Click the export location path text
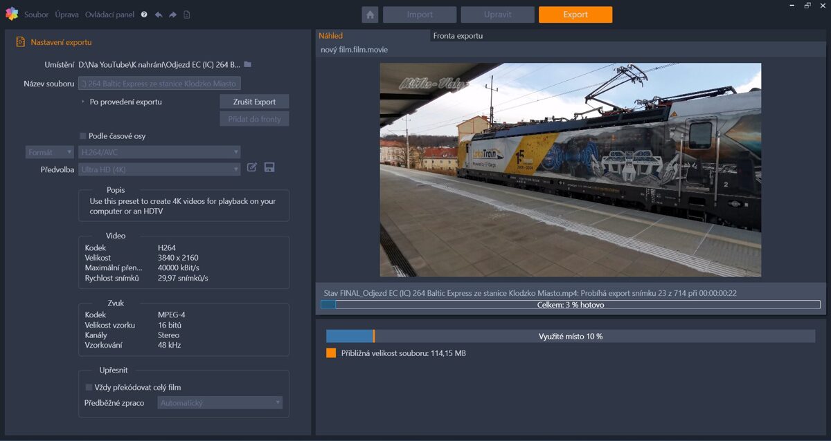831x441 pixels. [x=159, y=64]
